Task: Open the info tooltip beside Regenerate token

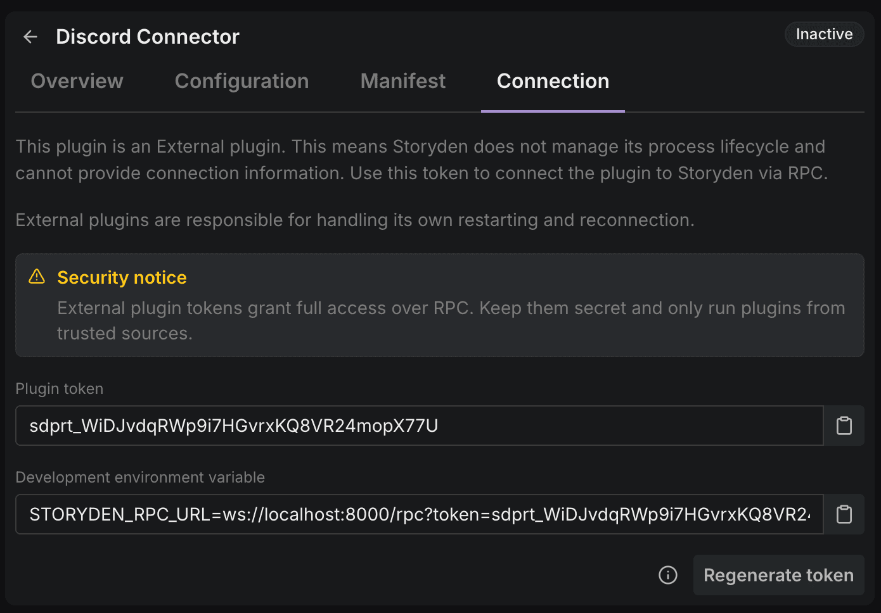Action: [x=667, y=575]
